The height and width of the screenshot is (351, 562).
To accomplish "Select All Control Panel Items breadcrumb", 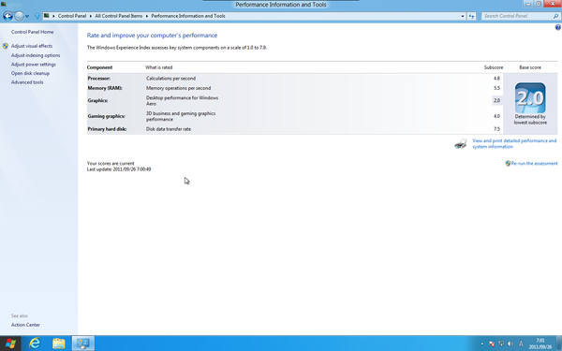I will point(119,16).
